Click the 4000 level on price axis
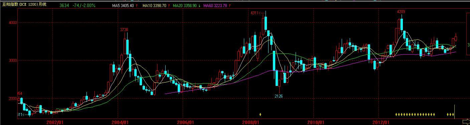The image size is (470, 125). (13, 23)
